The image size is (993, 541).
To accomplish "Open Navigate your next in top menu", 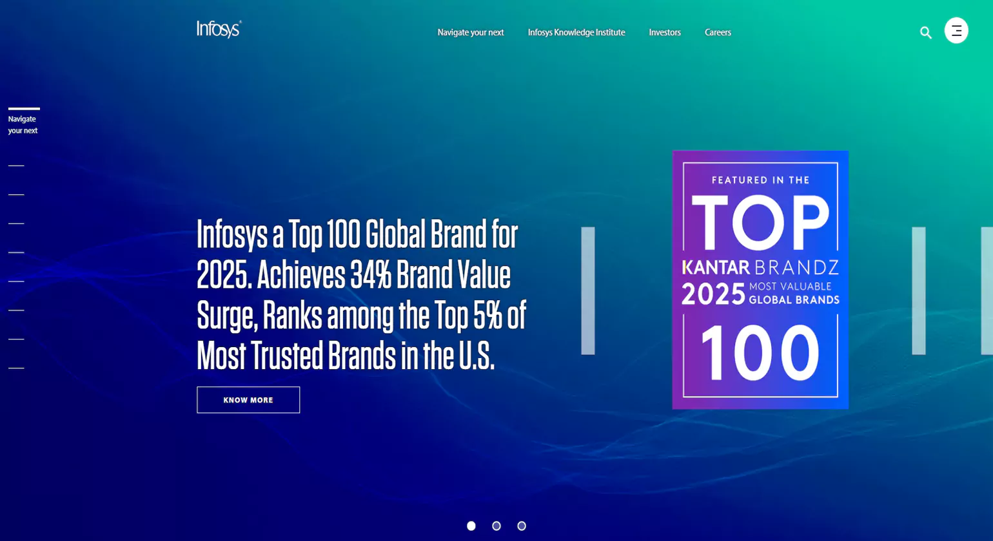I will [x=470, y=32].
